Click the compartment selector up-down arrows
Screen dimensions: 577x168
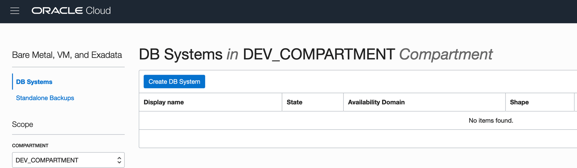[119, 160]
